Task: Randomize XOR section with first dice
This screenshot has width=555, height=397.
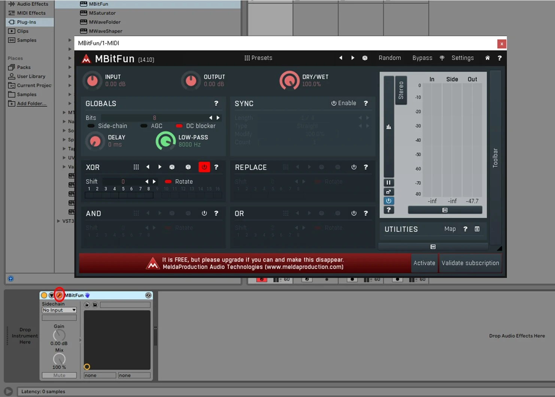Action: pos(172,167)
